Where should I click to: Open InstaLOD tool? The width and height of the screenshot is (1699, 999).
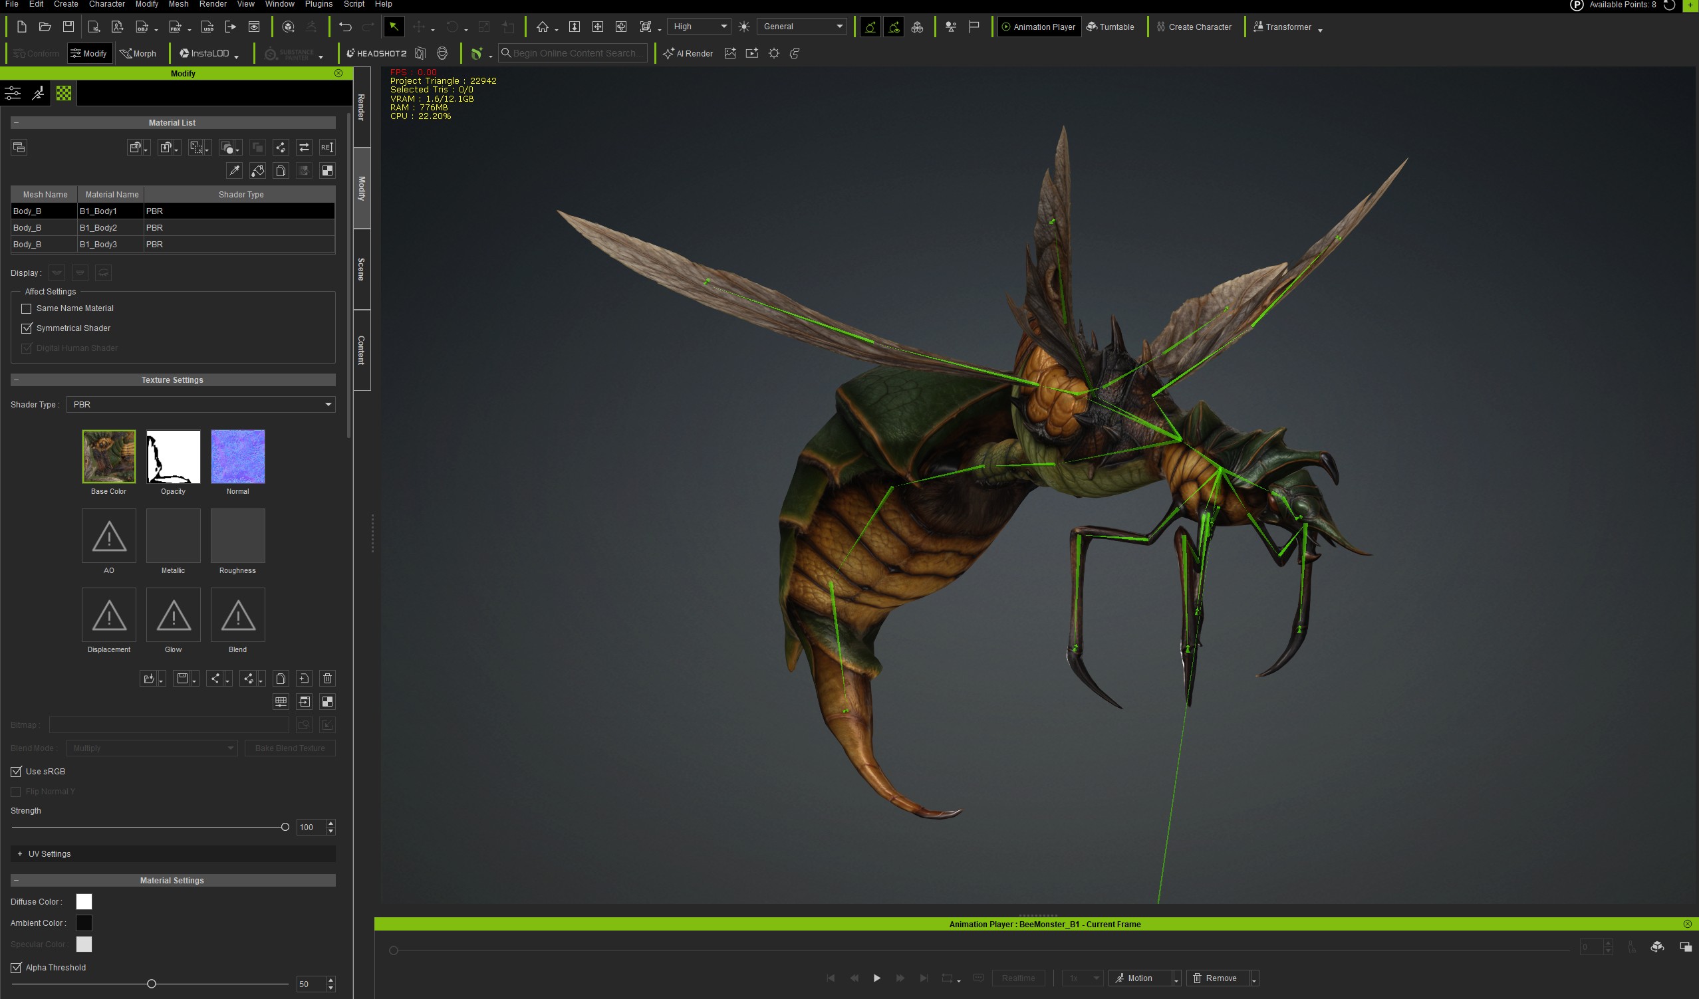(204, 53)
